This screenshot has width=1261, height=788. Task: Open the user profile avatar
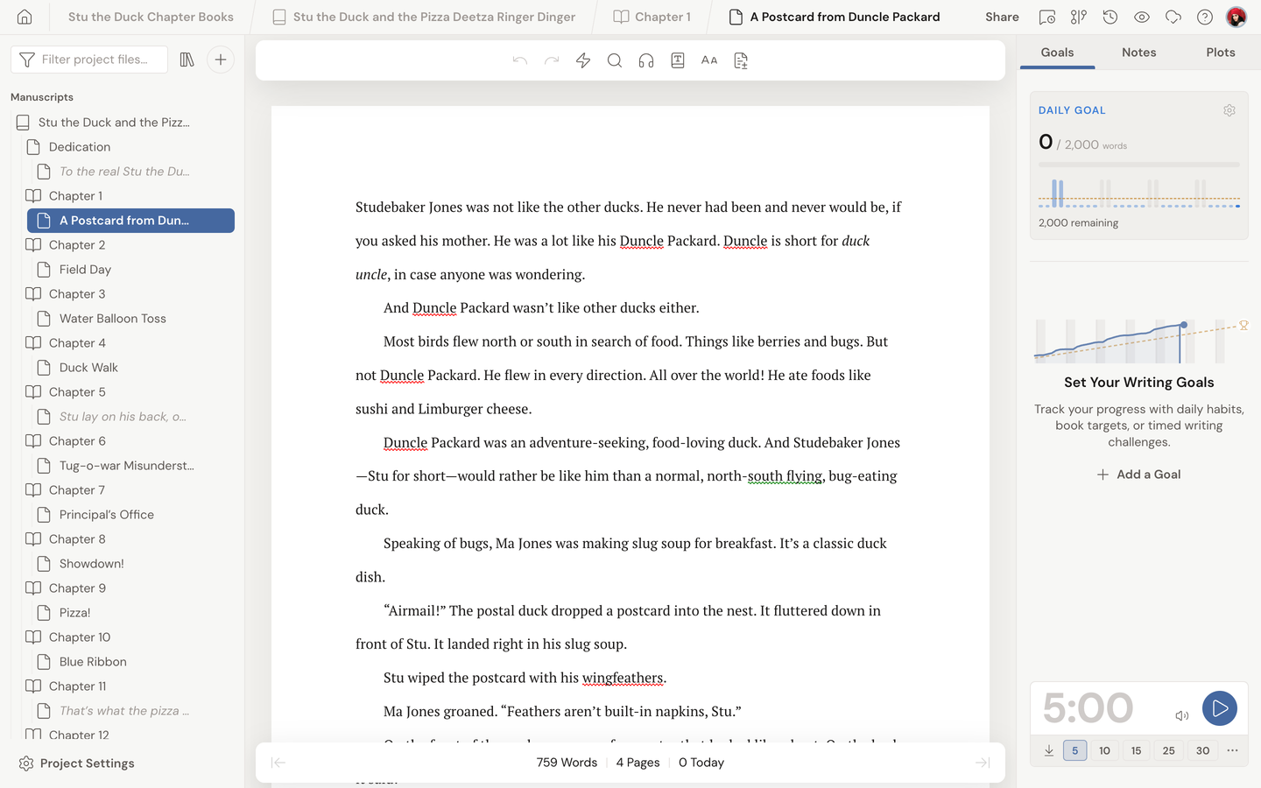[x=1236, y=17]
